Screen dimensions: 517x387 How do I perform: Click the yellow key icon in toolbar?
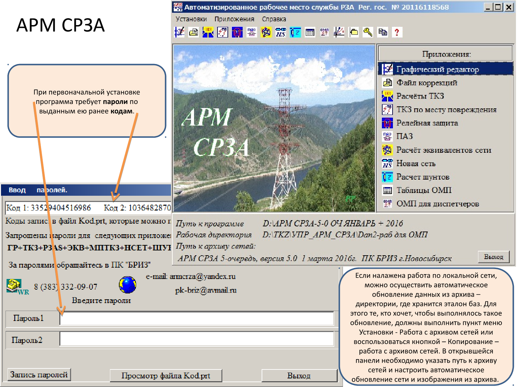point(368,32)
